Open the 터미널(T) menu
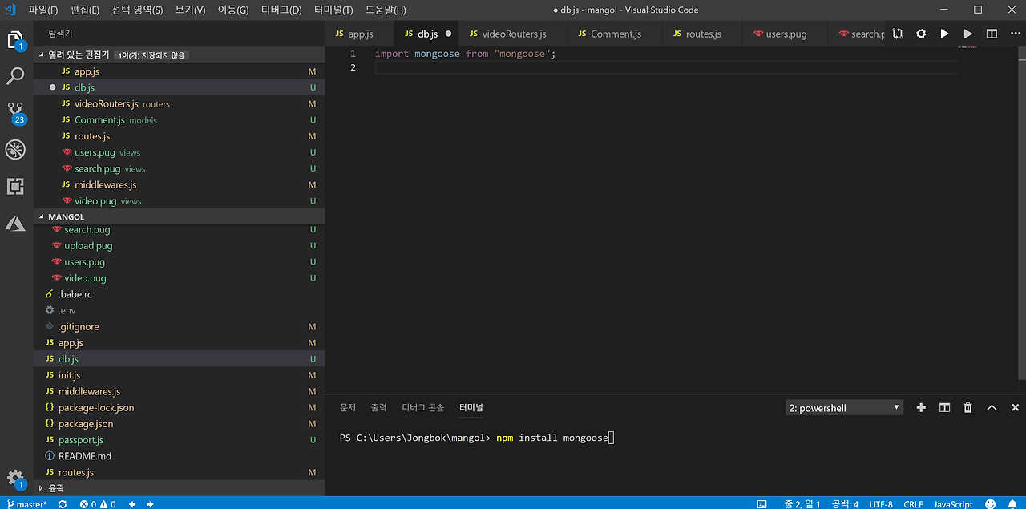 click(333, 10)
